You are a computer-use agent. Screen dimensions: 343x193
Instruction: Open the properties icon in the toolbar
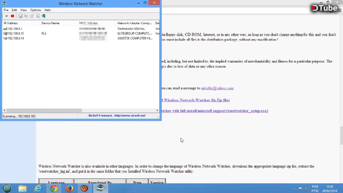[32, 16]
